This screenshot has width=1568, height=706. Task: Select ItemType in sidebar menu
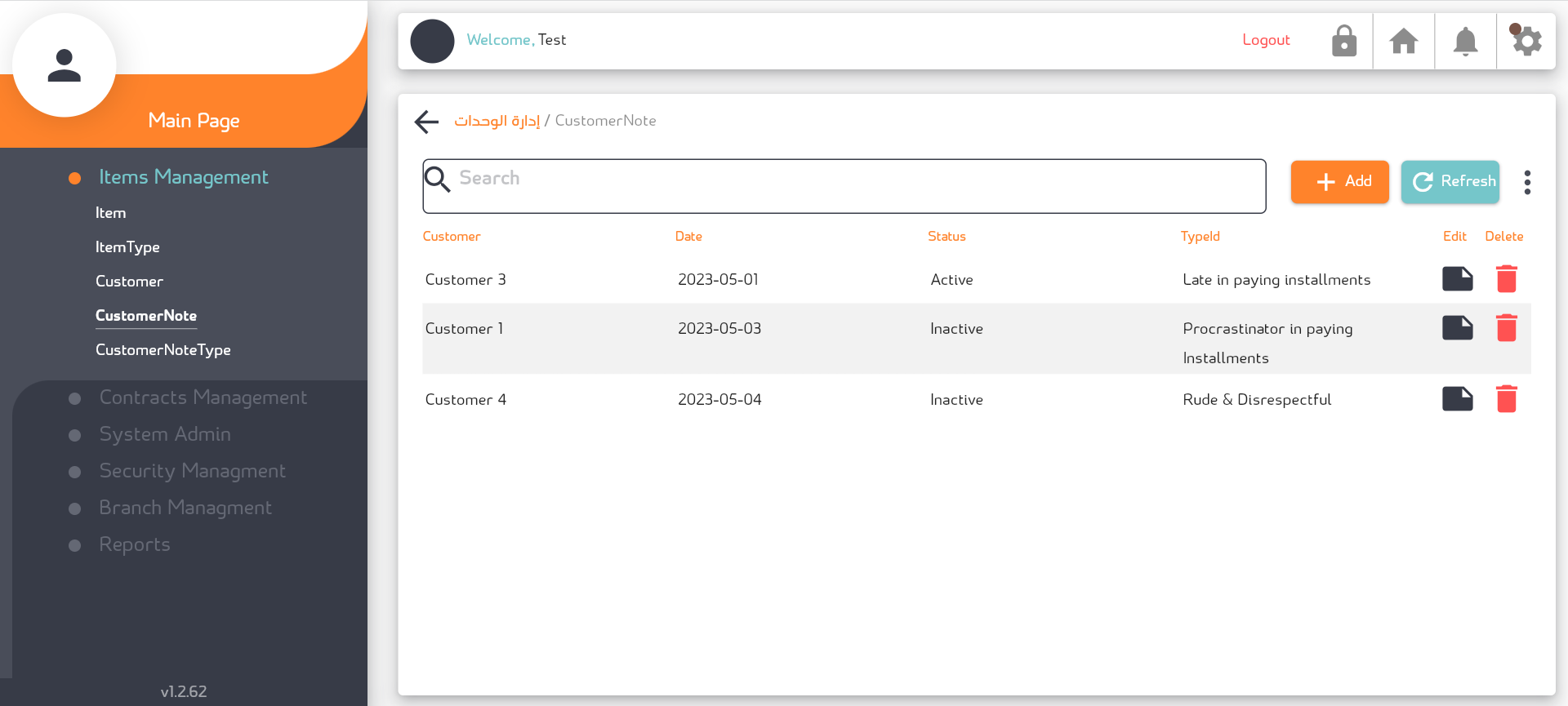(127, 246)
